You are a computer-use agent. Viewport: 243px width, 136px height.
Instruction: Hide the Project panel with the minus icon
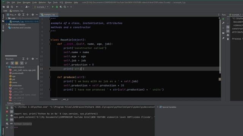37,15
